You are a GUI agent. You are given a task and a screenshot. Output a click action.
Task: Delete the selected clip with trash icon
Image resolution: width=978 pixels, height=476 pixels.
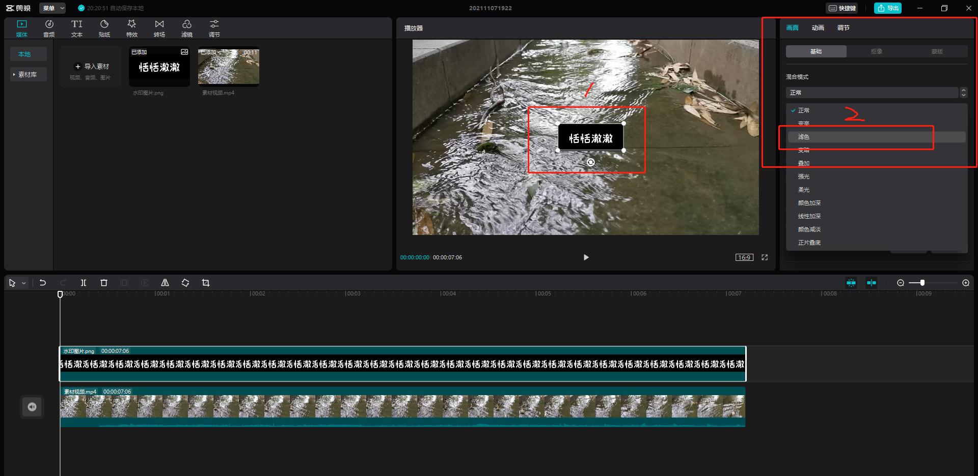[x=104, y=283]
